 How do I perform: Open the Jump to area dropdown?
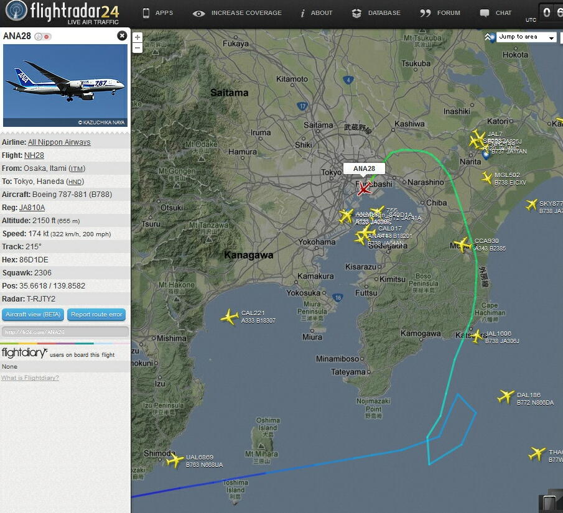tap(526, 37)
